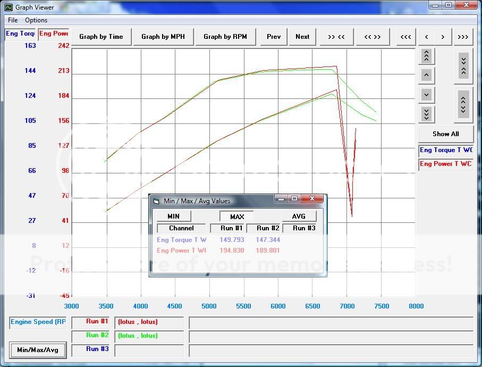Click the triple-left-arrow fast scroll button
The height and width of the screenshot is (367, 482).
click(405, 37)
